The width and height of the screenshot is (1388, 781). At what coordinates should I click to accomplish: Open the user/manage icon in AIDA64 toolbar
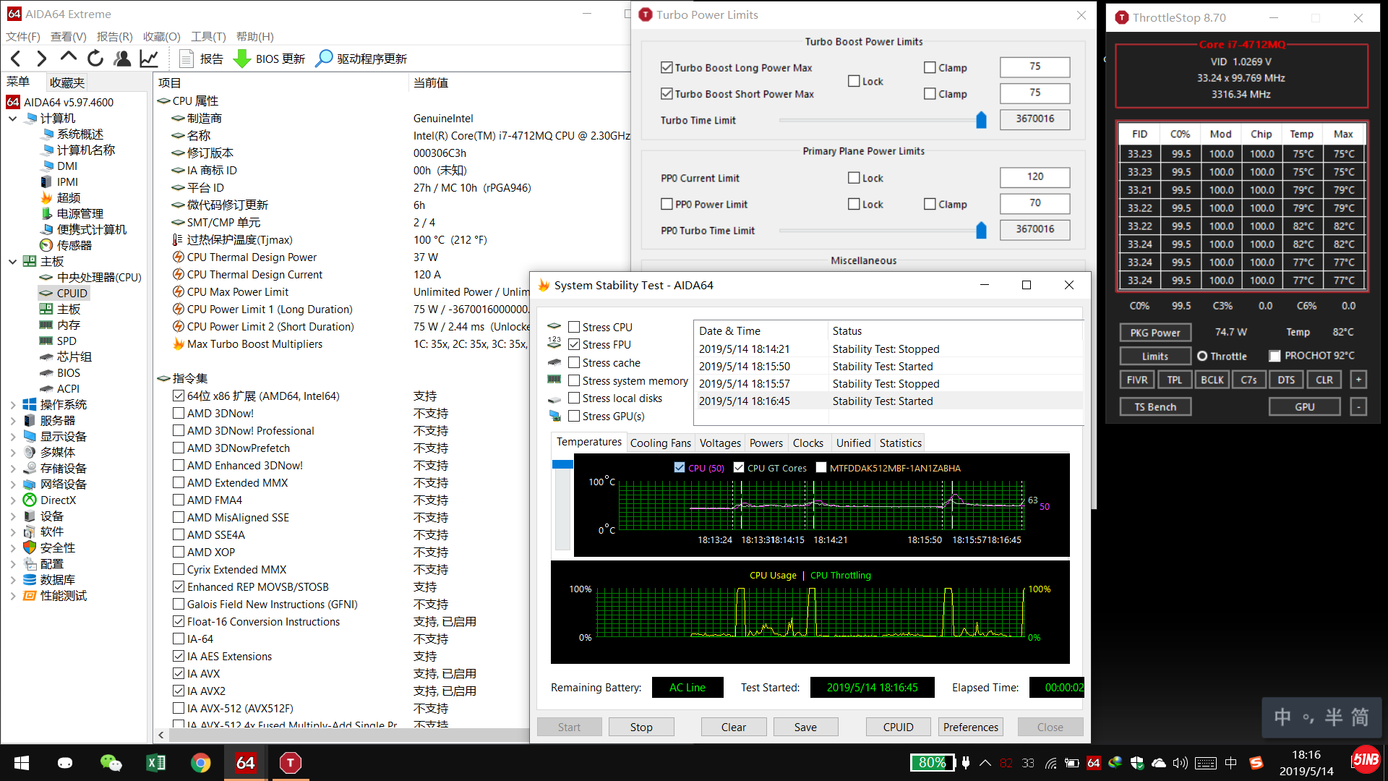coord(122,59)
